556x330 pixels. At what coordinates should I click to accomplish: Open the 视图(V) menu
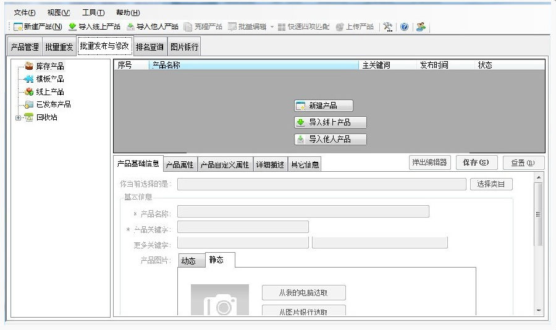(59, 13)
